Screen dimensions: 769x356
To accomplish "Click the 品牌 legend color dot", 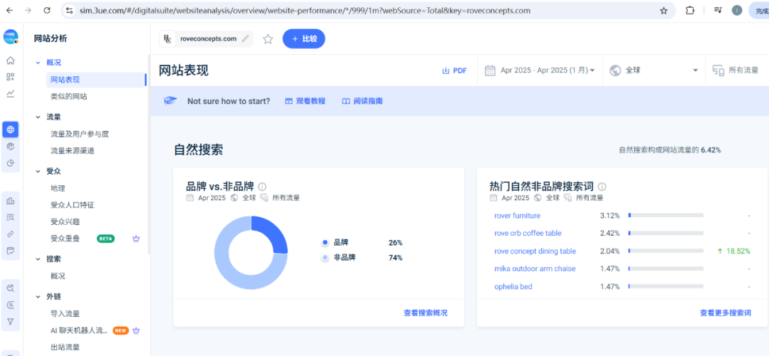I will pyautogui.click(x=325, y=243).
